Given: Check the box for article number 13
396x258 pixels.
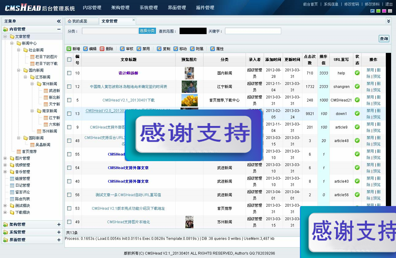Looking at the screenshot, I should click(69, 114).
